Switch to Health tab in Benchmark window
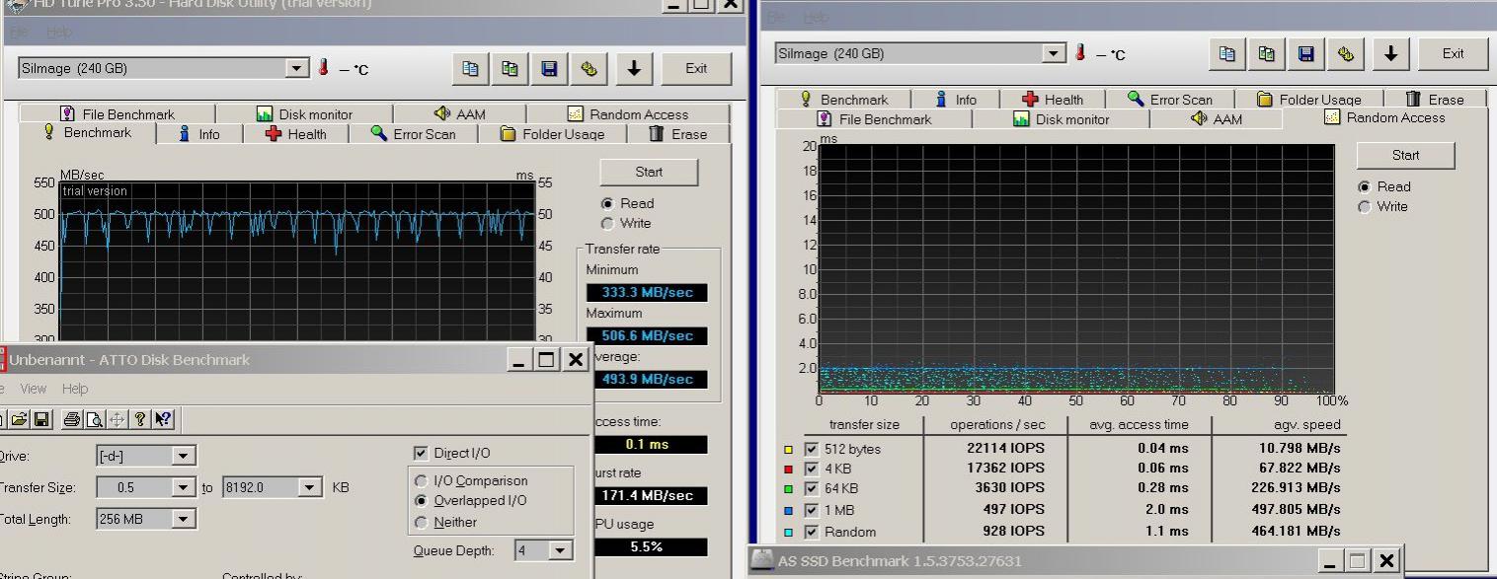This screenshot has height=579, width=1497. point(295,134)
